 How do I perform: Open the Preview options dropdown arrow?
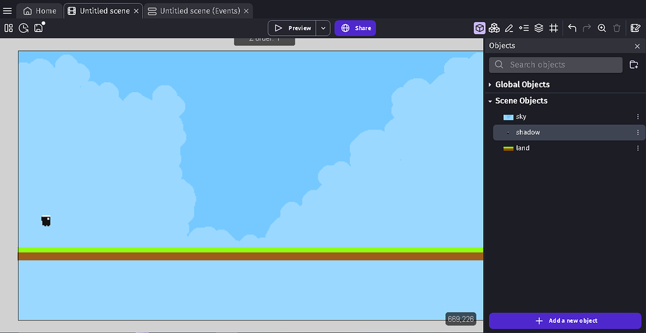[323, 28]
